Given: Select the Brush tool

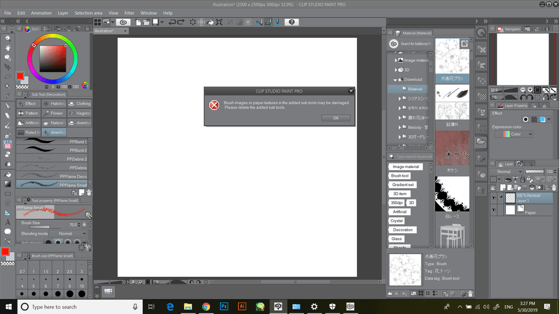Looking at the screenshot, I should (x=8, y=126).
